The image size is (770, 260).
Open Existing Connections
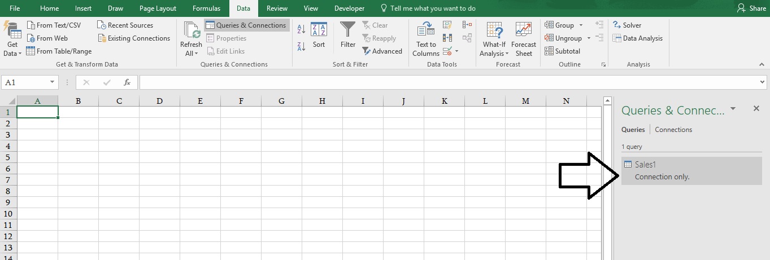tap(134, 38)
